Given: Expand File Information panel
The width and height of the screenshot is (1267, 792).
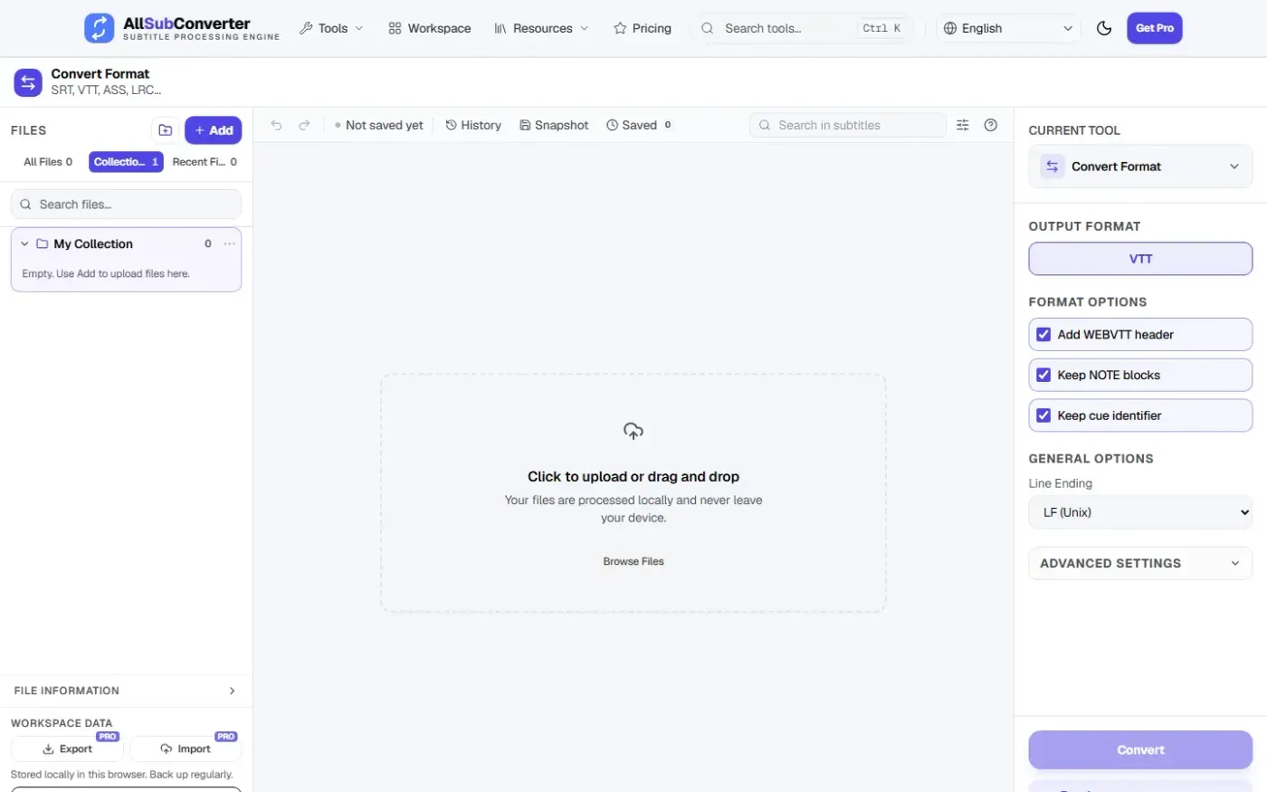Looking at the screenshot, I should 126,691.
